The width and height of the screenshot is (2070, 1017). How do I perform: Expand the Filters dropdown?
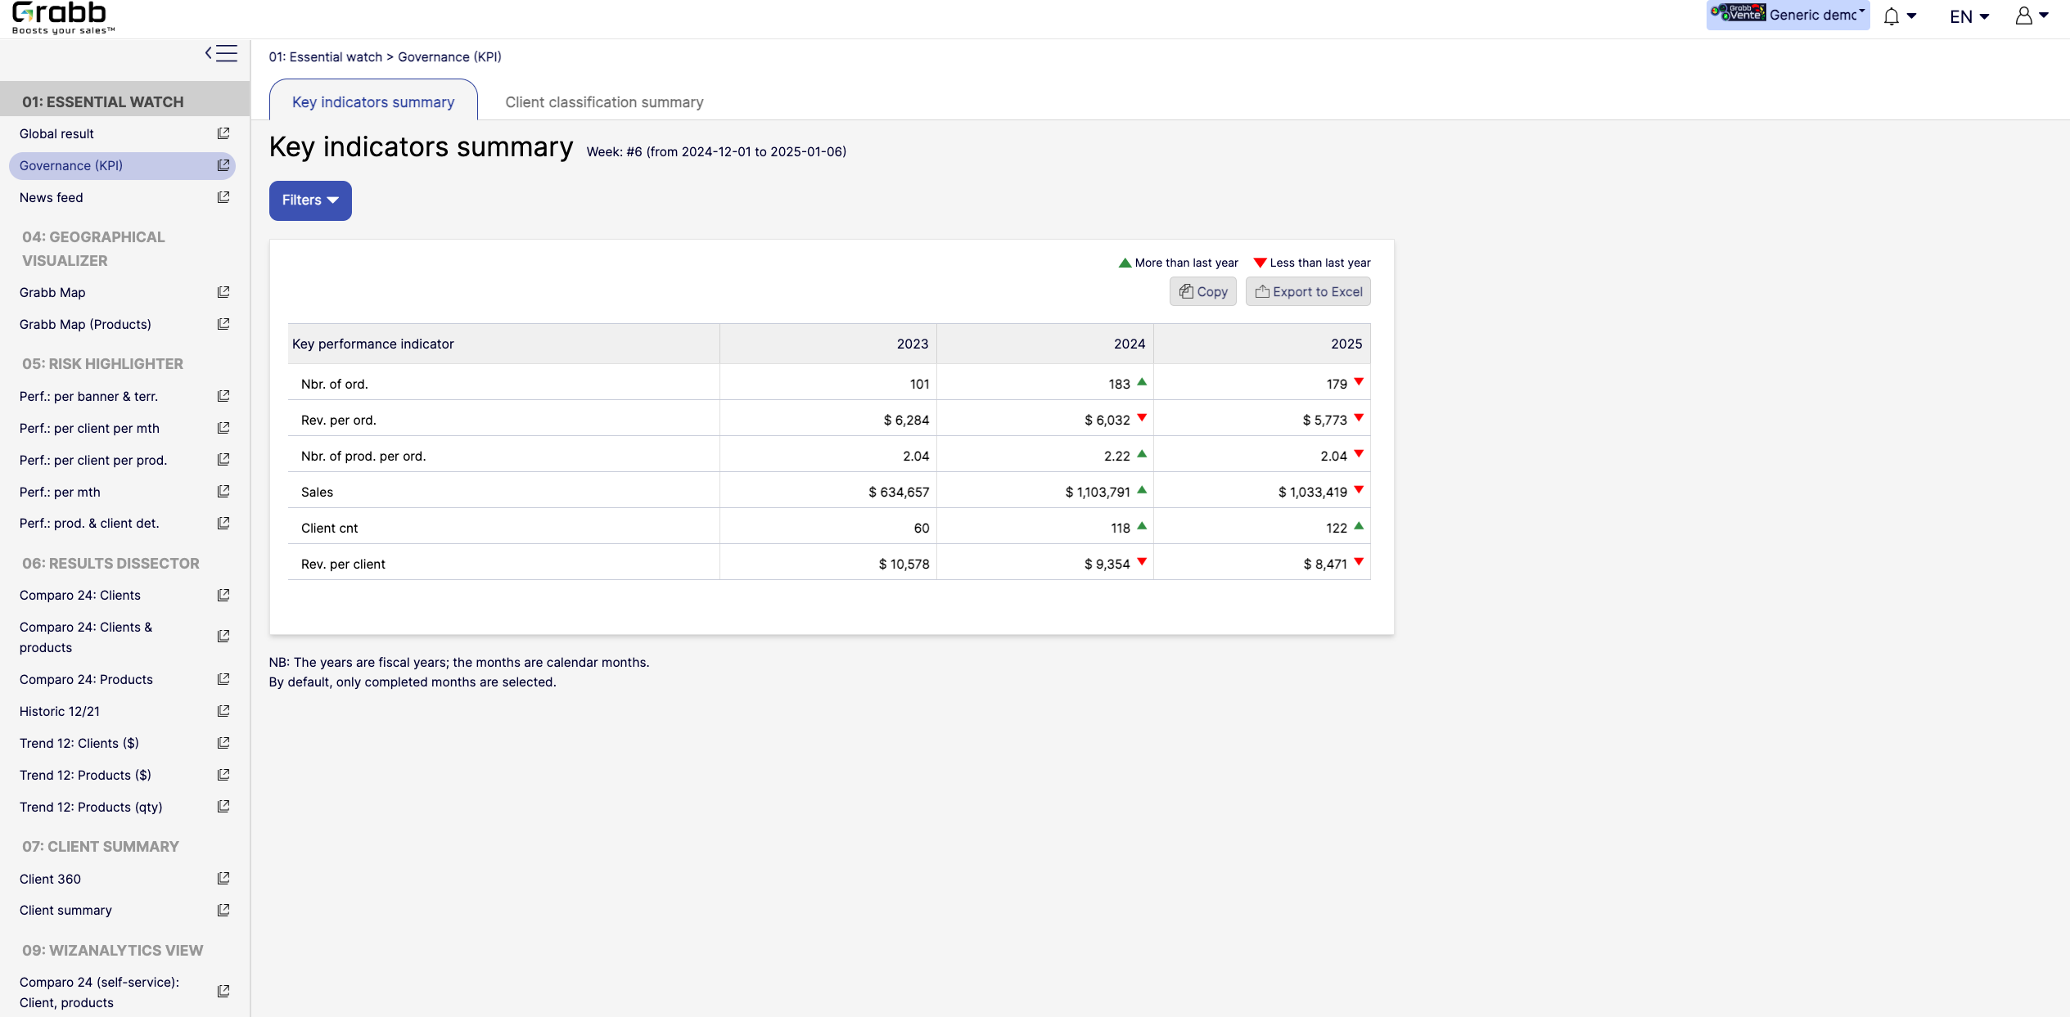(310, 200)
